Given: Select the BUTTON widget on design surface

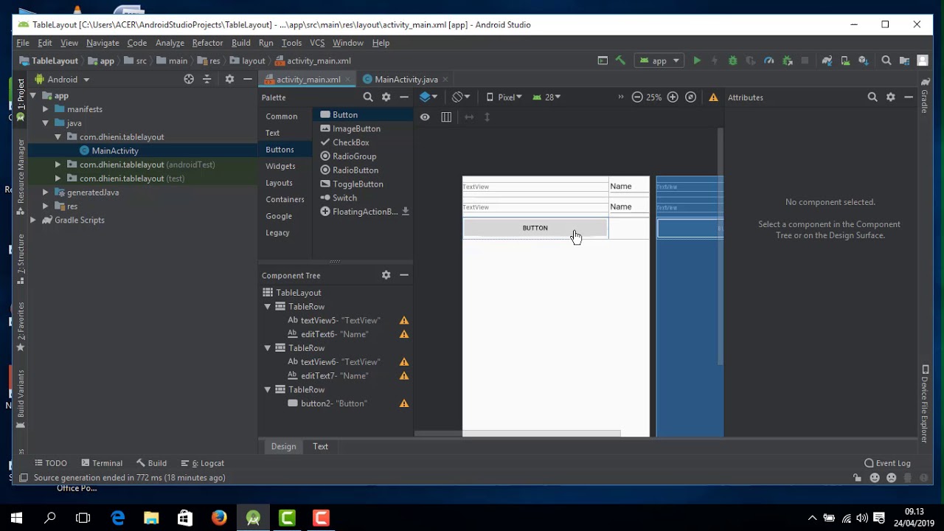Looking at the screenshot, I should pyautogui.click(x=535, y=228).
